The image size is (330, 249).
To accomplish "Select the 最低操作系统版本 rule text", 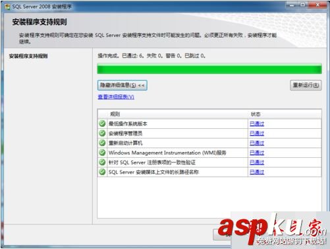I will tap(128, 124).
